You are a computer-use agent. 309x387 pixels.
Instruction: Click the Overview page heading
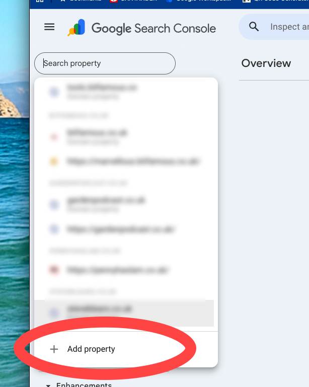(266, 63)
